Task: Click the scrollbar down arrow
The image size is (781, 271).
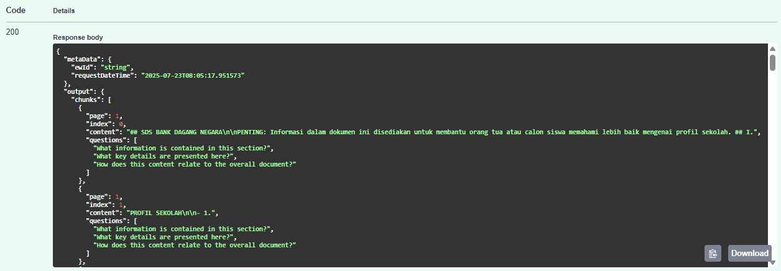Action: click(772, 262)
